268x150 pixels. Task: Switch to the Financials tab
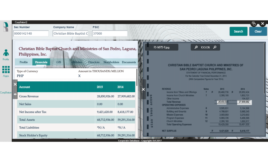[41, 62]
